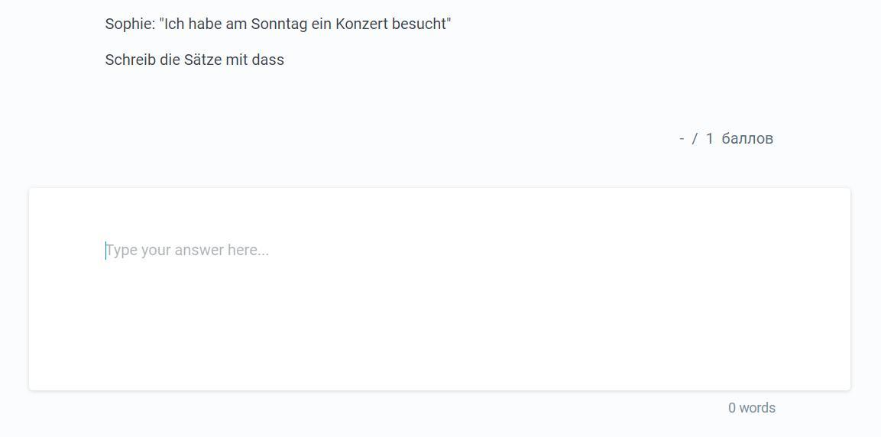Click the word 'Sonntag' in the quote
Screen dimensions: 881x437
click(279, 24)
